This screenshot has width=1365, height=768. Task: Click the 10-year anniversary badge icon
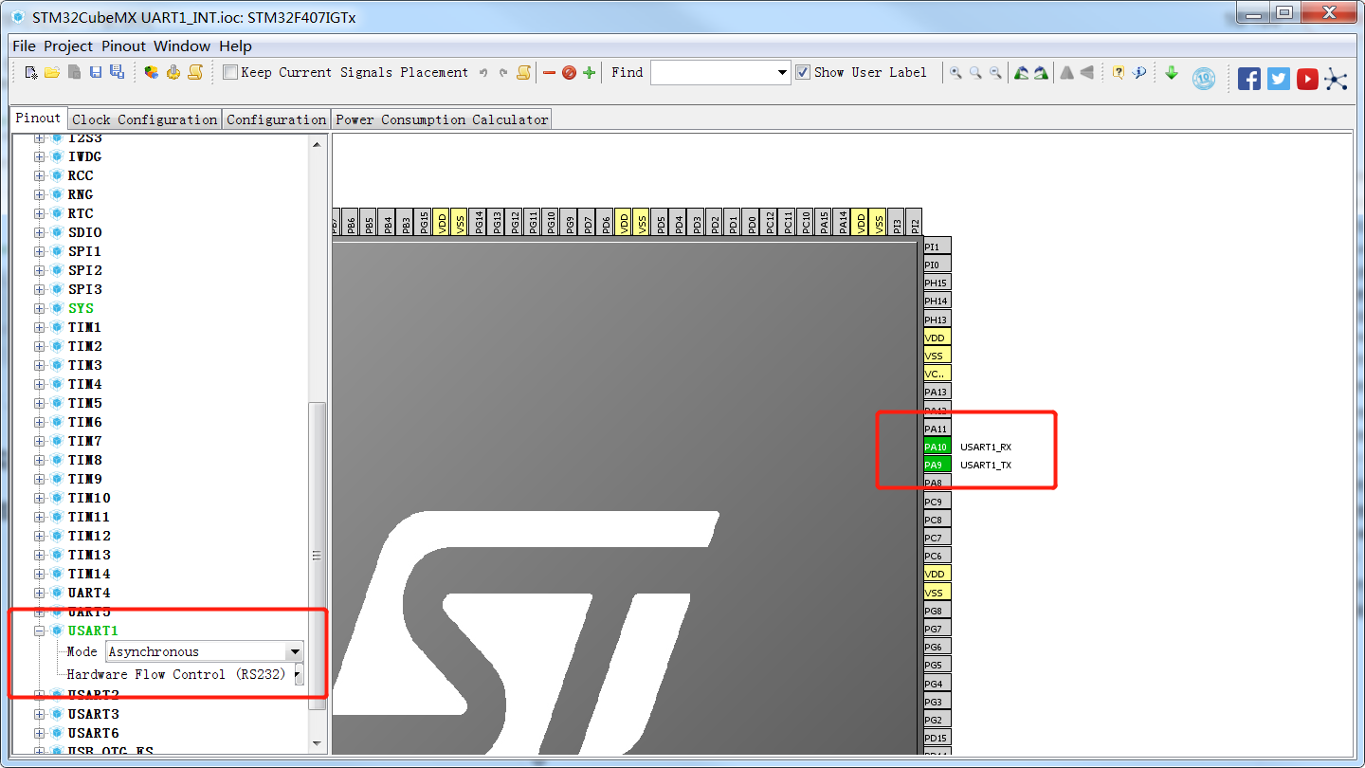[1204, 79]
